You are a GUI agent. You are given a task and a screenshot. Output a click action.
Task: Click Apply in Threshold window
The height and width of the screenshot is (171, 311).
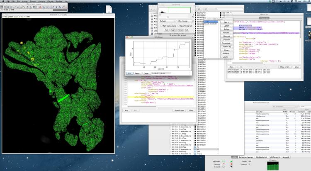click(173, 30)
